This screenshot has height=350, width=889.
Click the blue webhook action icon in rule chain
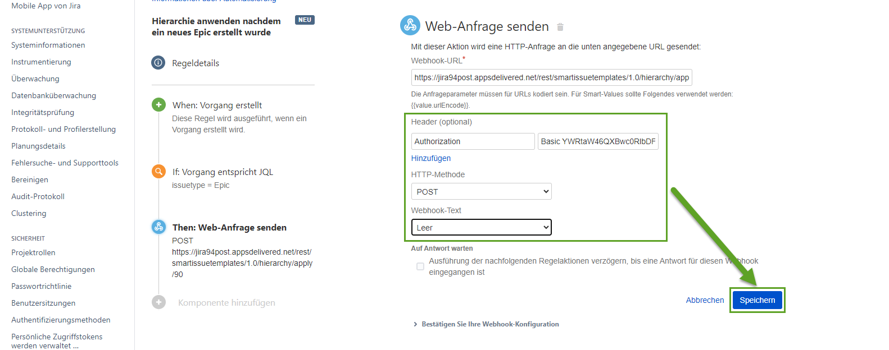coord(159,227)
